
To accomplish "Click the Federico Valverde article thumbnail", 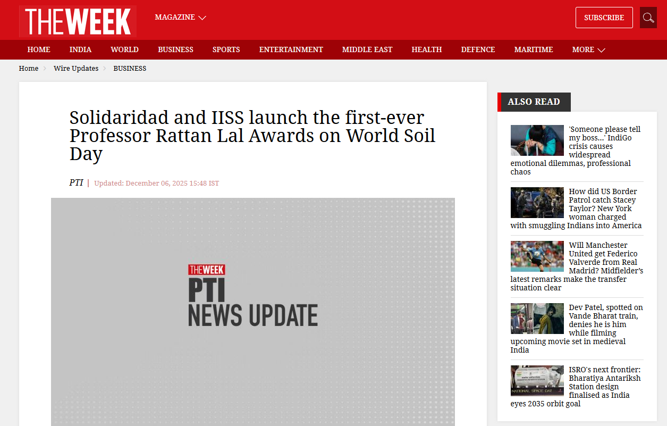I will tap(537, 256).
